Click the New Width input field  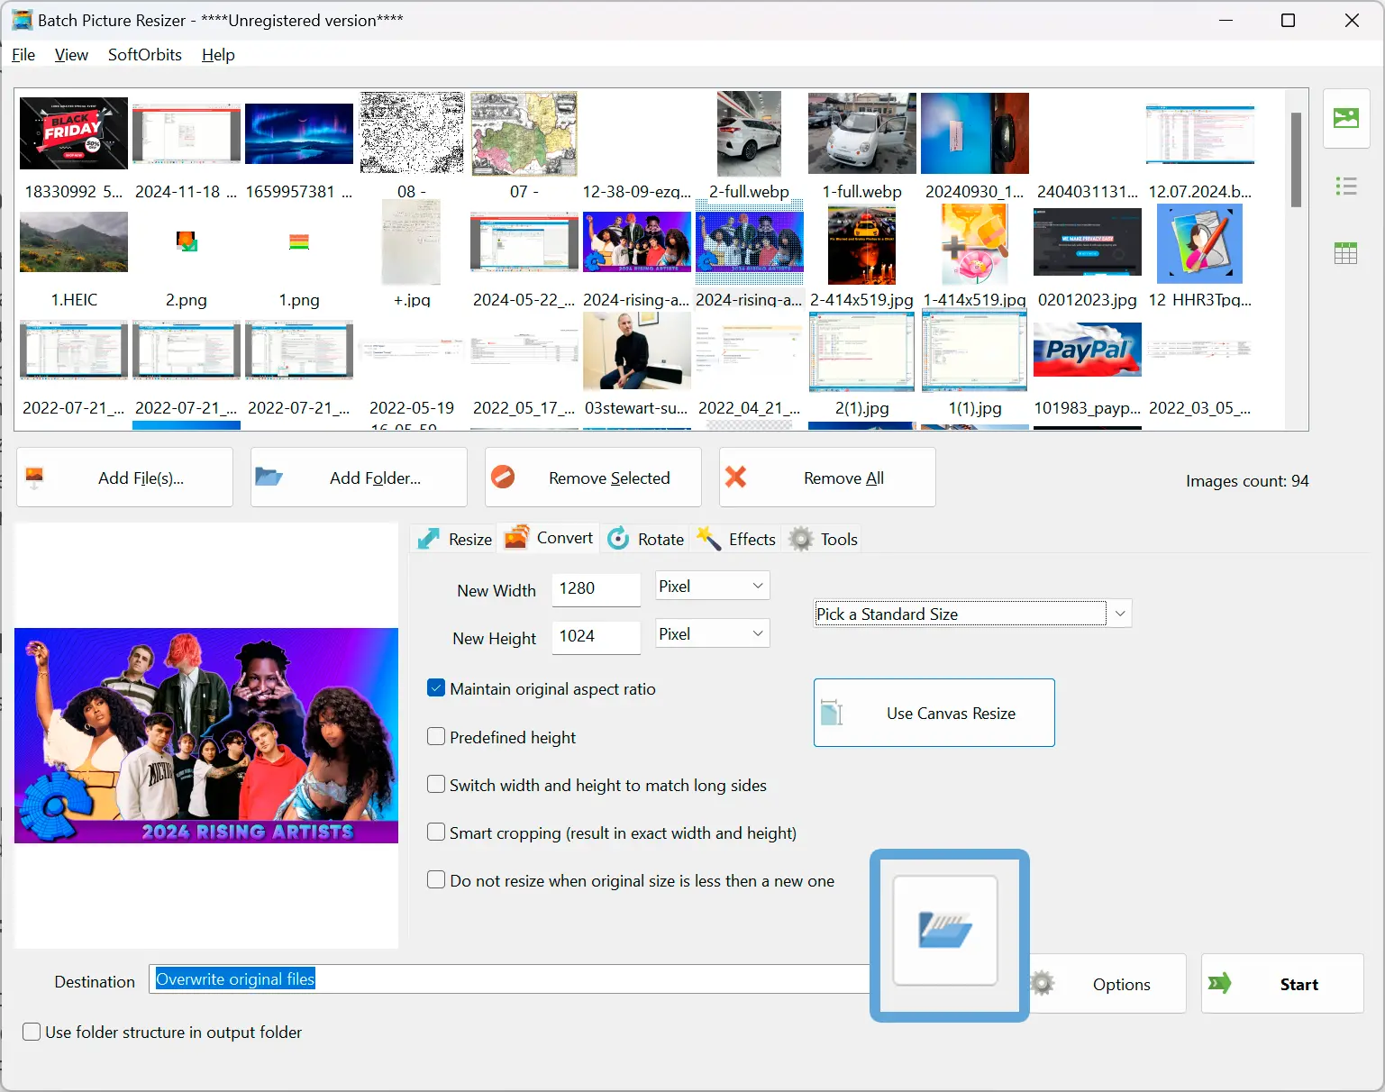click(596, 588)
